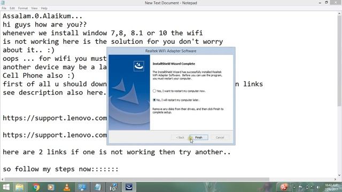Select 'No, I will restart my computer later'
Screen dimensions: 342x192
(176, 100)
